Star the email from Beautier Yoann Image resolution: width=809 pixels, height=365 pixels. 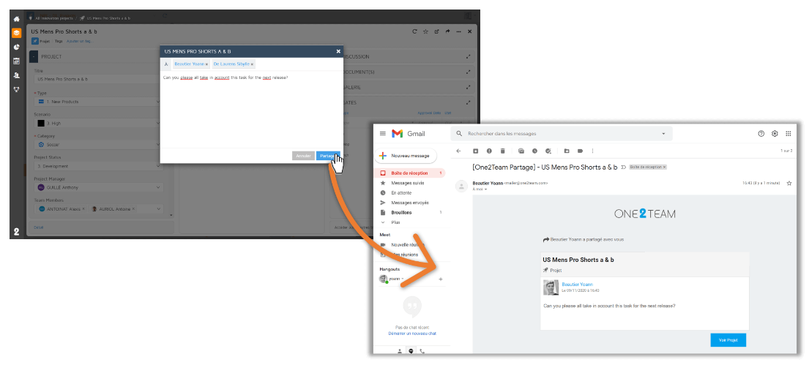tap(789, 183)
